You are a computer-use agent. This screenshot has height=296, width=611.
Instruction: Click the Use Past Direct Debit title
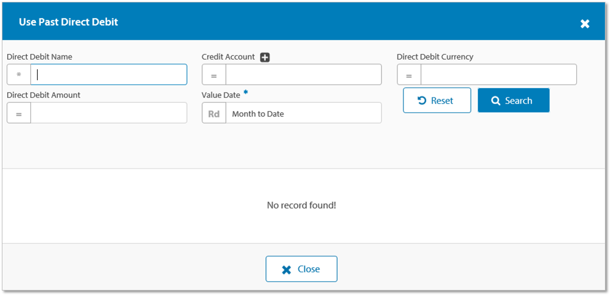pos(68,22)
